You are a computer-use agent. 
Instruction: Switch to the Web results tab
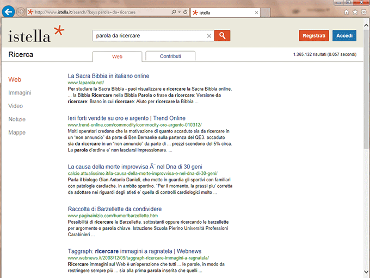118,56
